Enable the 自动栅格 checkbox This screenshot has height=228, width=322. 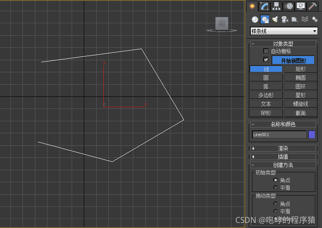pos(266,51)
